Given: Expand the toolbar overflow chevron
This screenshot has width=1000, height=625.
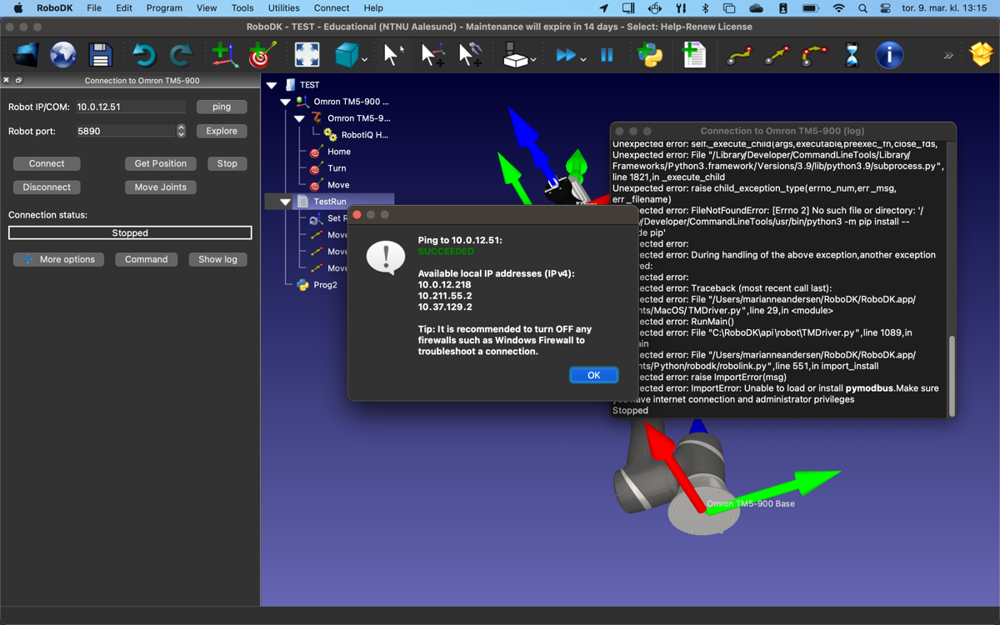Looking at the screenshot, I should [947, 56].
